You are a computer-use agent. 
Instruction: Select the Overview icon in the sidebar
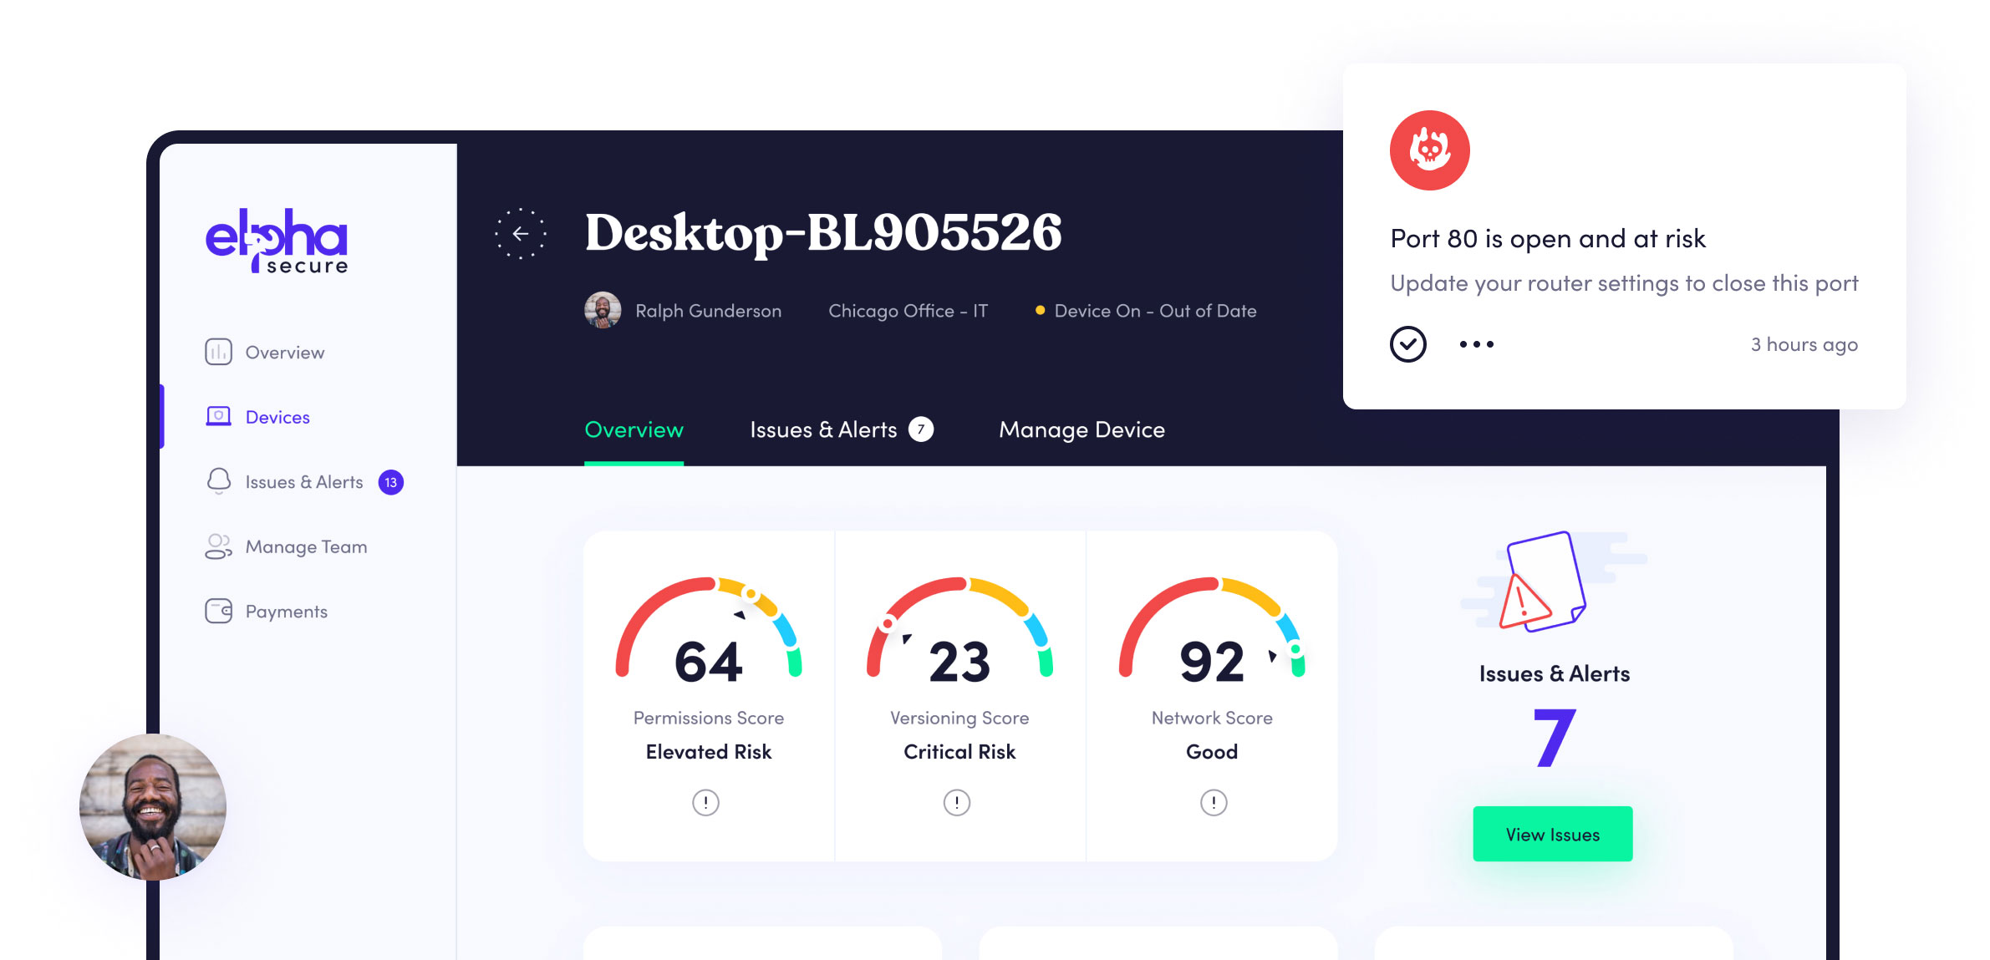coord(217,352)
